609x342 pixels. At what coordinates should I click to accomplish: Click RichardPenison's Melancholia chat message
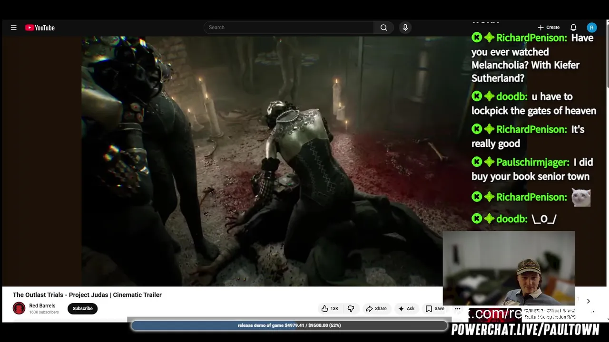click(533, 58)
